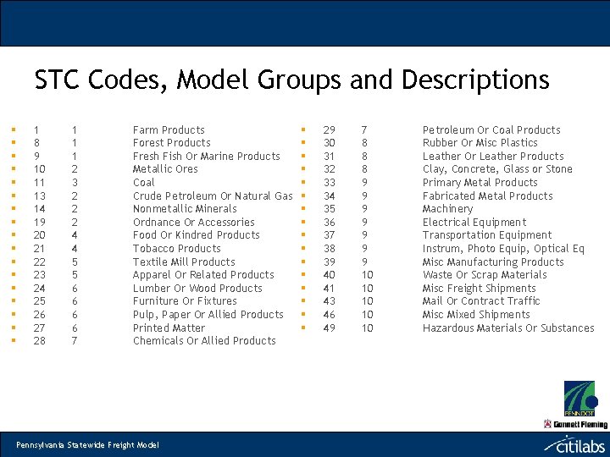Select the 'Forest Products' description

(x=171, y=143)
